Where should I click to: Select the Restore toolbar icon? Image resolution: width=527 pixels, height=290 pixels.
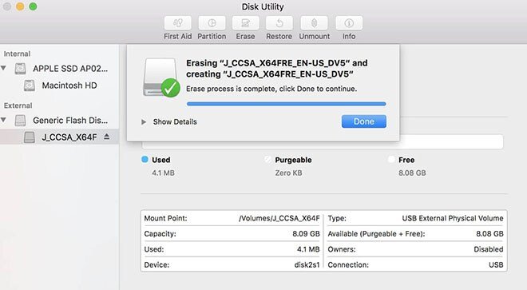[x=279, y=23]
